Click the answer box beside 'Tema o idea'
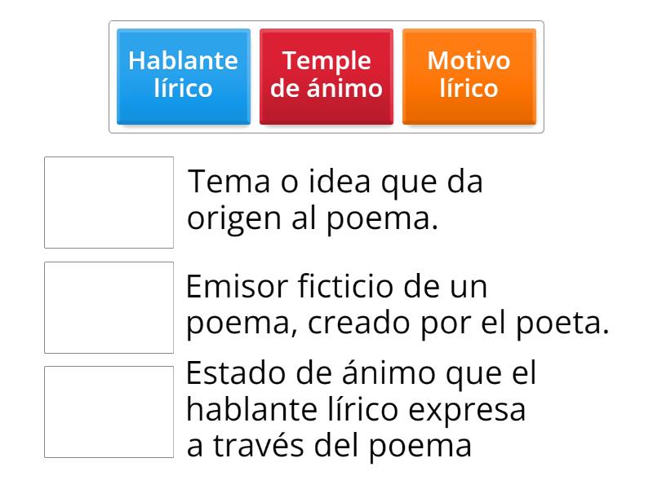Screen dimensions: 653x489 pos(109,200)
